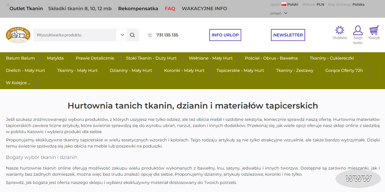Click the Polski language label

(x=293, y=4)
